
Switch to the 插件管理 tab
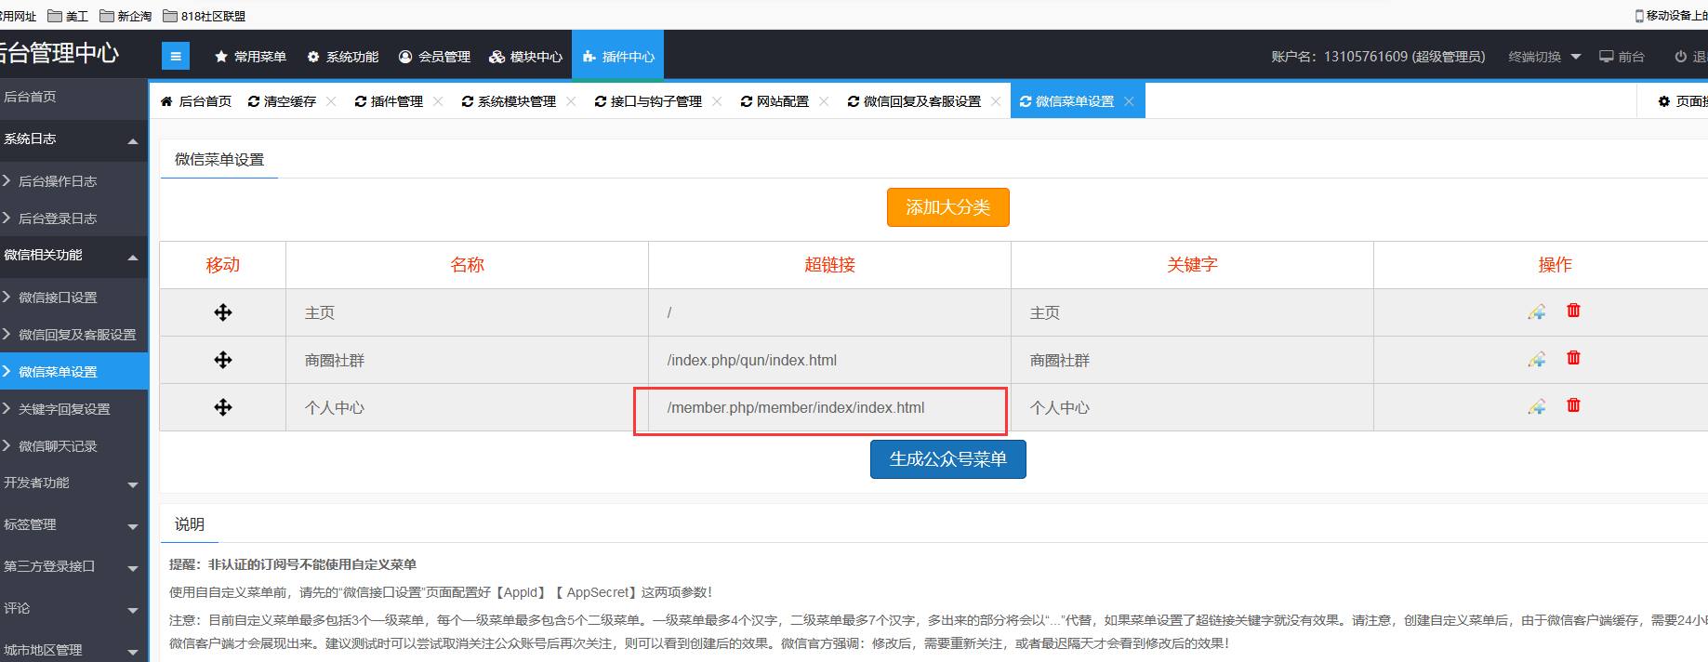[x=390, y=101]
